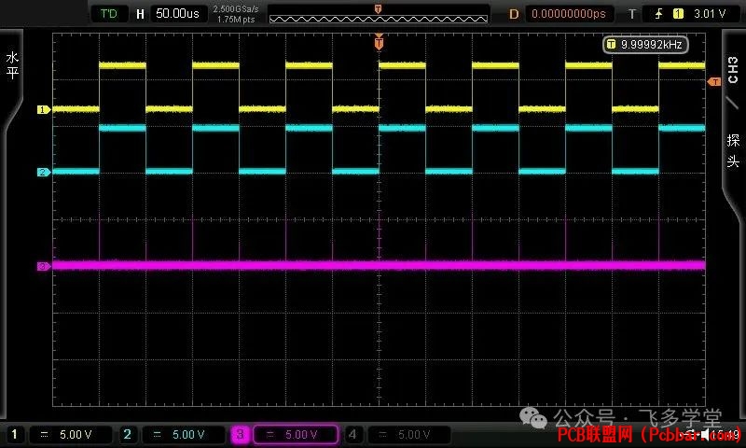Click the T trigger label in top bar

(x=632, y=14)
